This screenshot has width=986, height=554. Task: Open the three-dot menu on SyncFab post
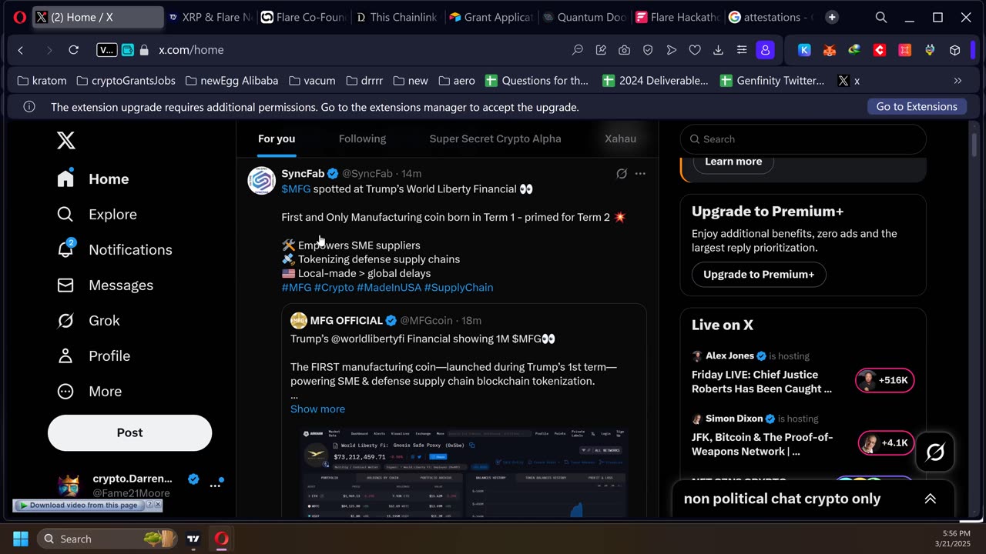coord(640,174)
